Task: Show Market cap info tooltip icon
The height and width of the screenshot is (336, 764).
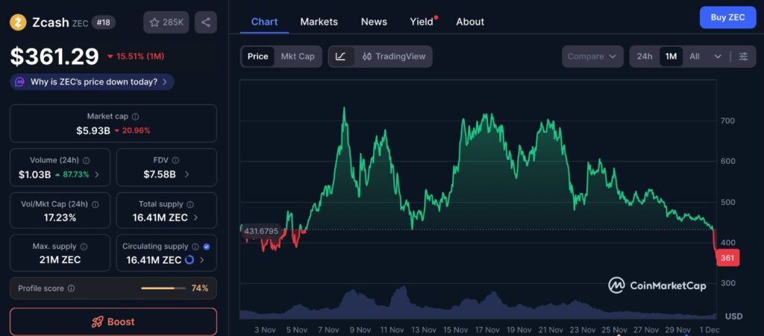Action: 136,117
